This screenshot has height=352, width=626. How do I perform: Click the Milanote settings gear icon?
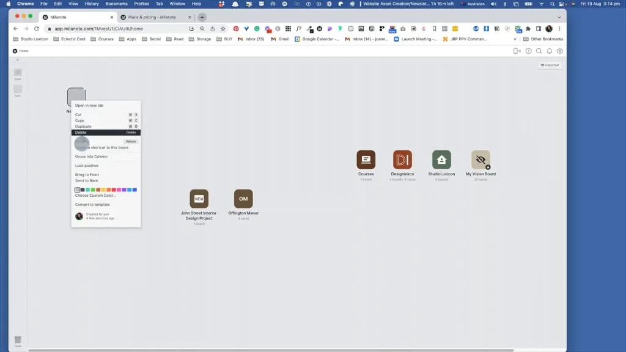[560, 51]
